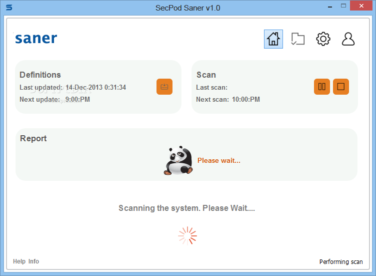The width and height of the screenshot is (376, 276).
Task: Click the 'Performing scan' status text
Action: pos(341,261)
